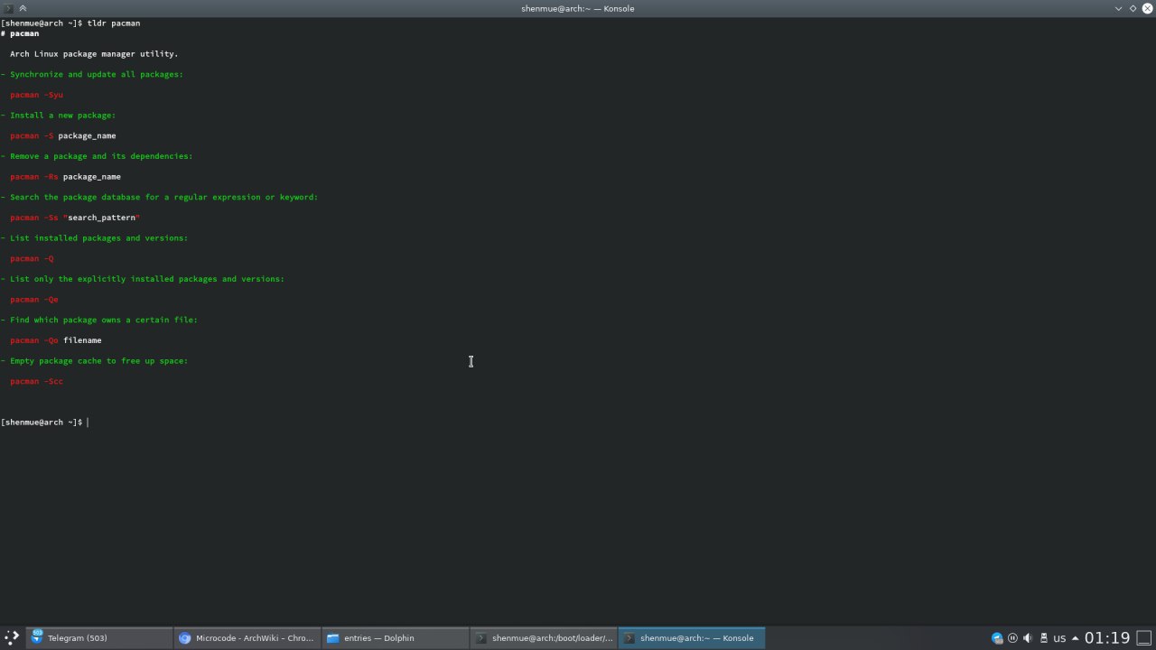Click 'Empty package cache to free up space:' line
Viewport: 1156px width, 650px height.
[95, 361]
